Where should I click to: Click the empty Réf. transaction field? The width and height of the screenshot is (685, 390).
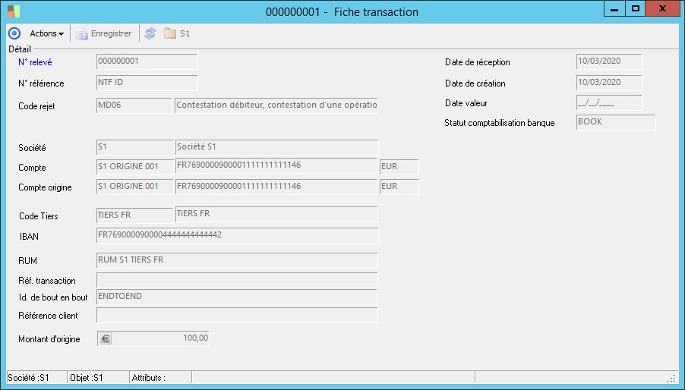click(237, 281)
